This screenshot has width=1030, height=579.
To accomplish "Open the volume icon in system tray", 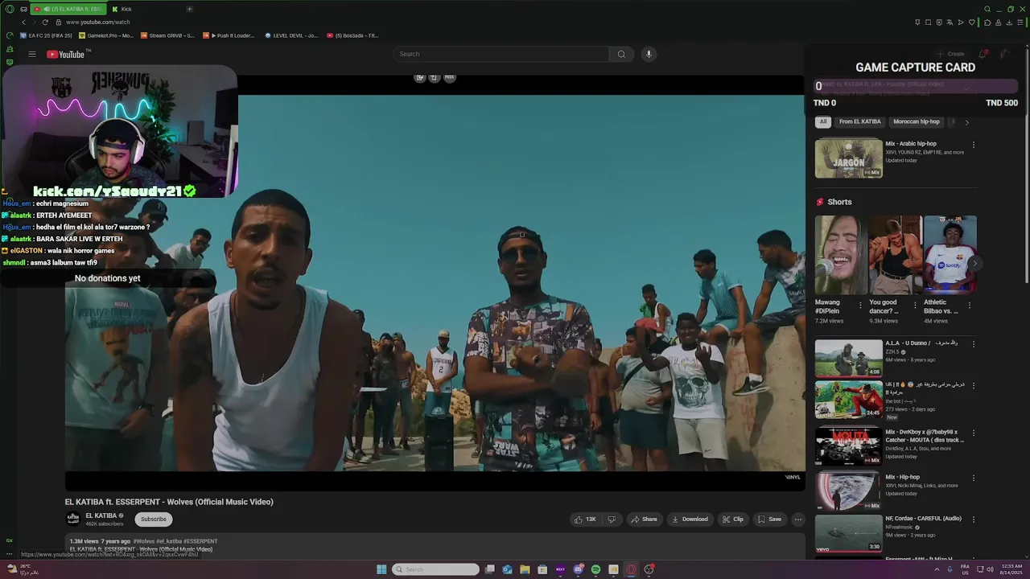I will tap(989, 569).
